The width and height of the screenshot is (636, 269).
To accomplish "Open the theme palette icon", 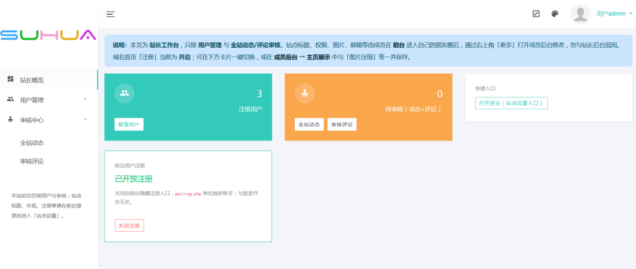I will [555, 14].
